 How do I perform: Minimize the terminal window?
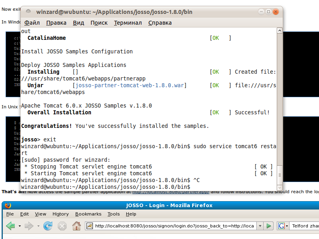click(x=261, y=12)
